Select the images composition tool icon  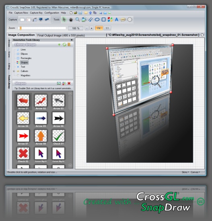[x=84, y=19]
